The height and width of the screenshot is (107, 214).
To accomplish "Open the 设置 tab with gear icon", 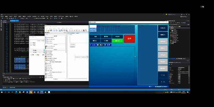I will [108, 45].
